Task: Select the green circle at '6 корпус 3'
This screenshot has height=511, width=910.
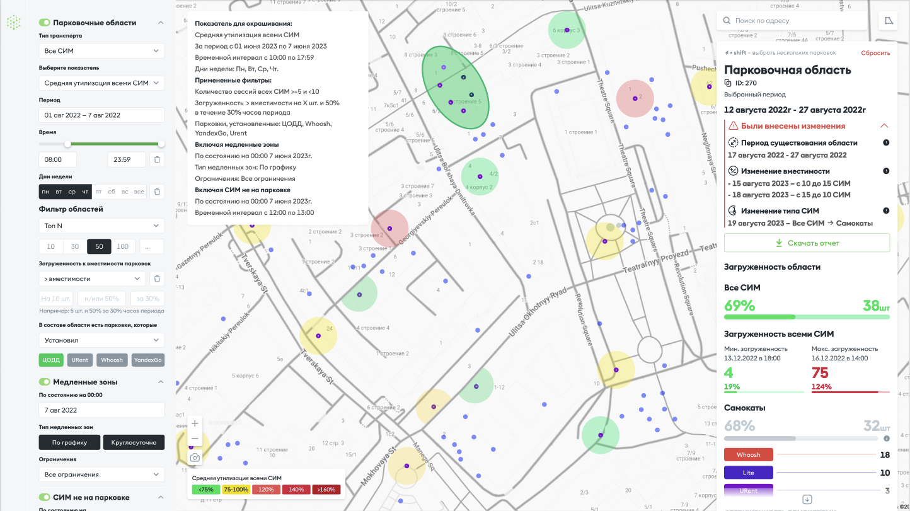Action: 567,30
